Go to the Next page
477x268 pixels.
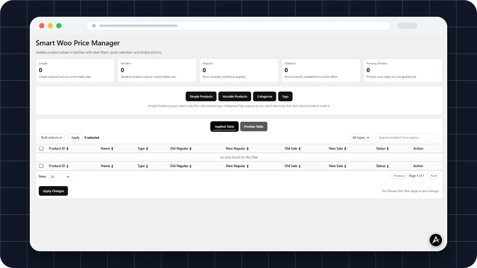pos(433,176)
